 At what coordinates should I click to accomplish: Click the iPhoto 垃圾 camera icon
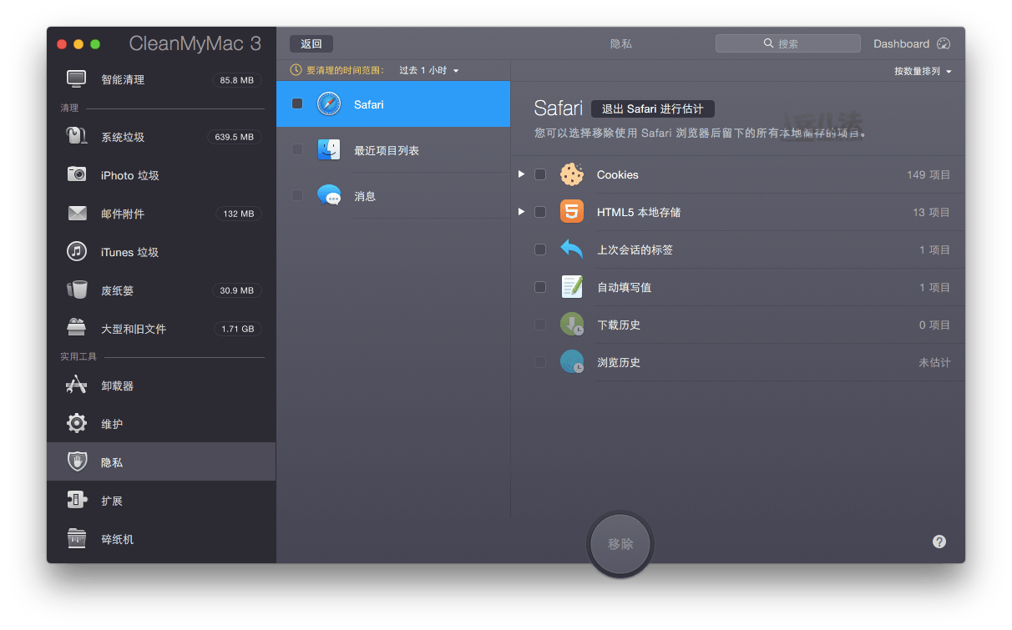pyautogui.click(x=77, y=174)
